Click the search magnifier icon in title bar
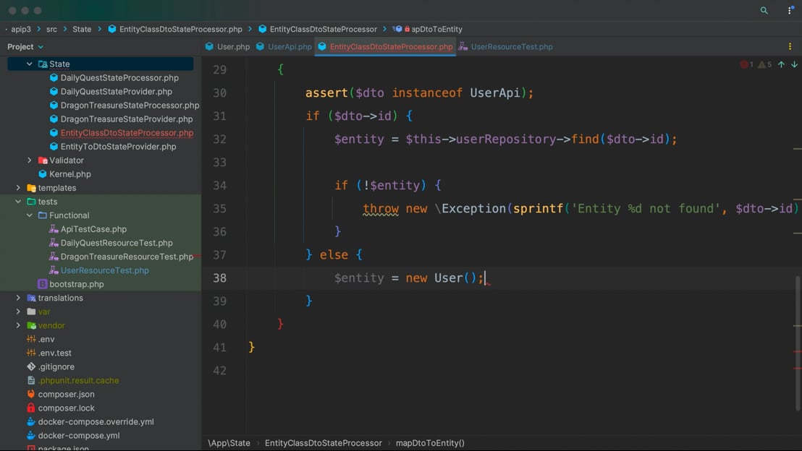The width and height of the screenshot is (802, 451). pos(764,11)
